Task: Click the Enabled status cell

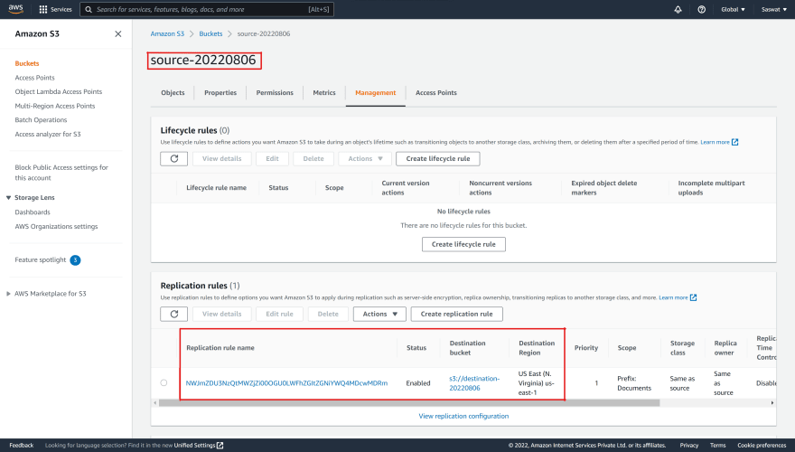Action: pyautogui.click(x=418, y=383)
